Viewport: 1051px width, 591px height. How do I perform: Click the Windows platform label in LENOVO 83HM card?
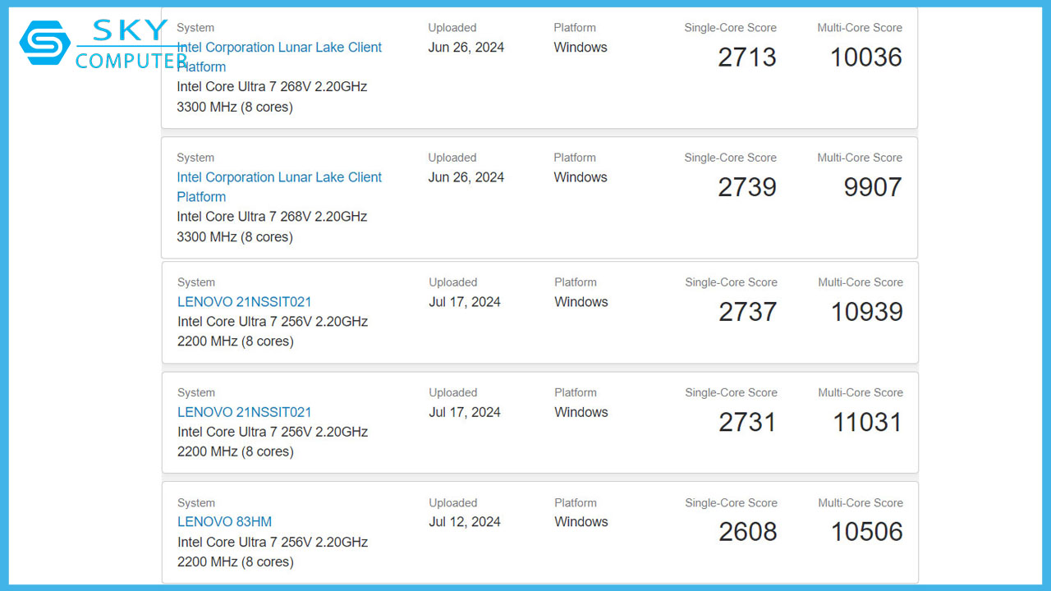[x=581, y=522]
